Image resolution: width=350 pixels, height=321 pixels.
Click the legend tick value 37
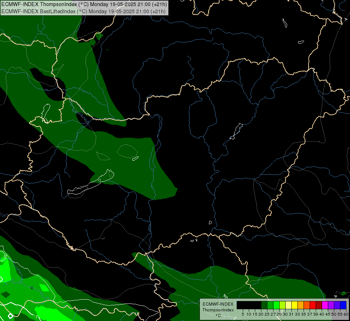click(310, 314)
